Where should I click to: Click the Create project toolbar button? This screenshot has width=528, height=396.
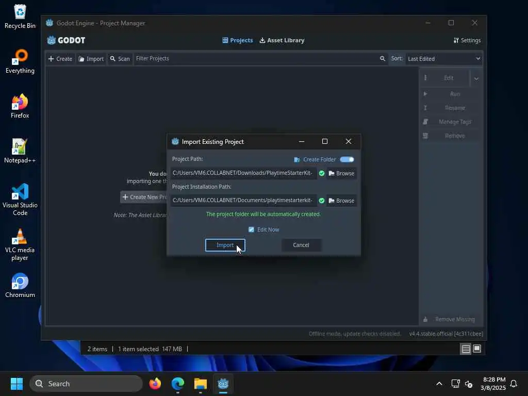60,59
